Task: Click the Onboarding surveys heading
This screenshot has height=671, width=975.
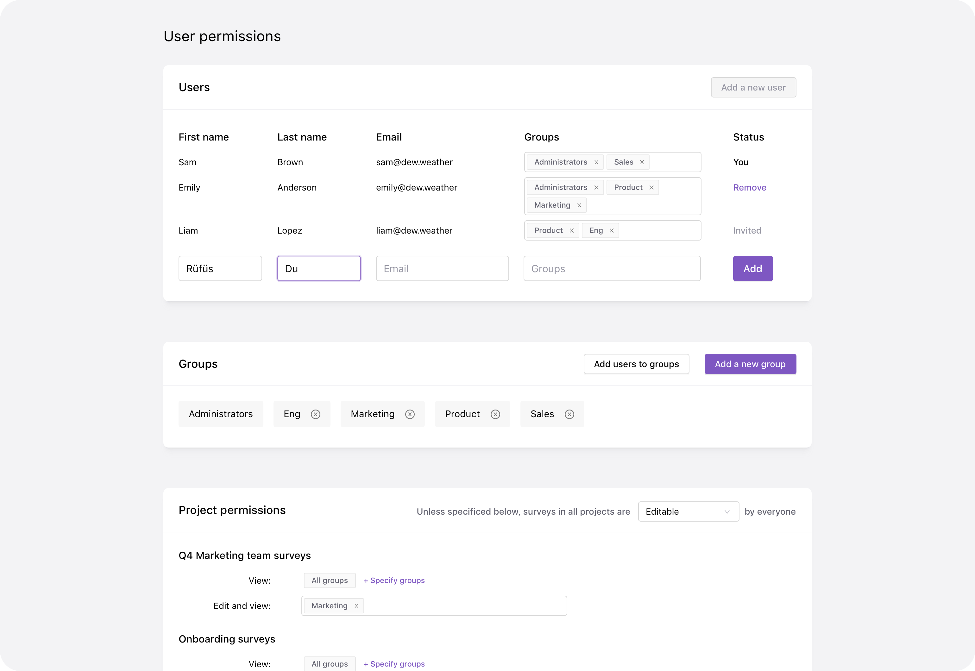Action: pyautogui.click(x=227, y=639)
